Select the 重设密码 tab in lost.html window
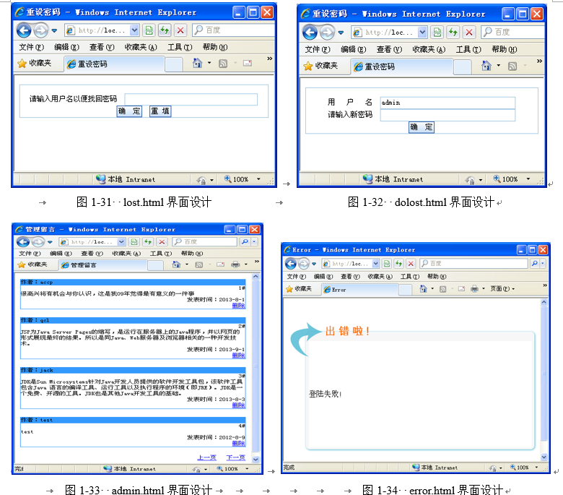The height and width of the screenshot is (495, 563). click(114, 64)
